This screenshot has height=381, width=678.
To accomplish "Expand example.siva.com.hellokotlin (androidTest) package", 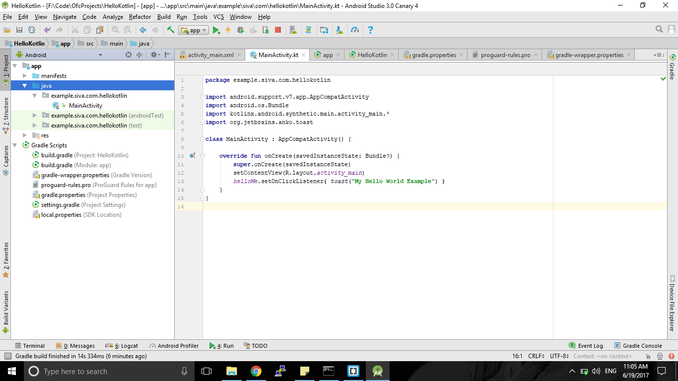I will click(35, 116).
